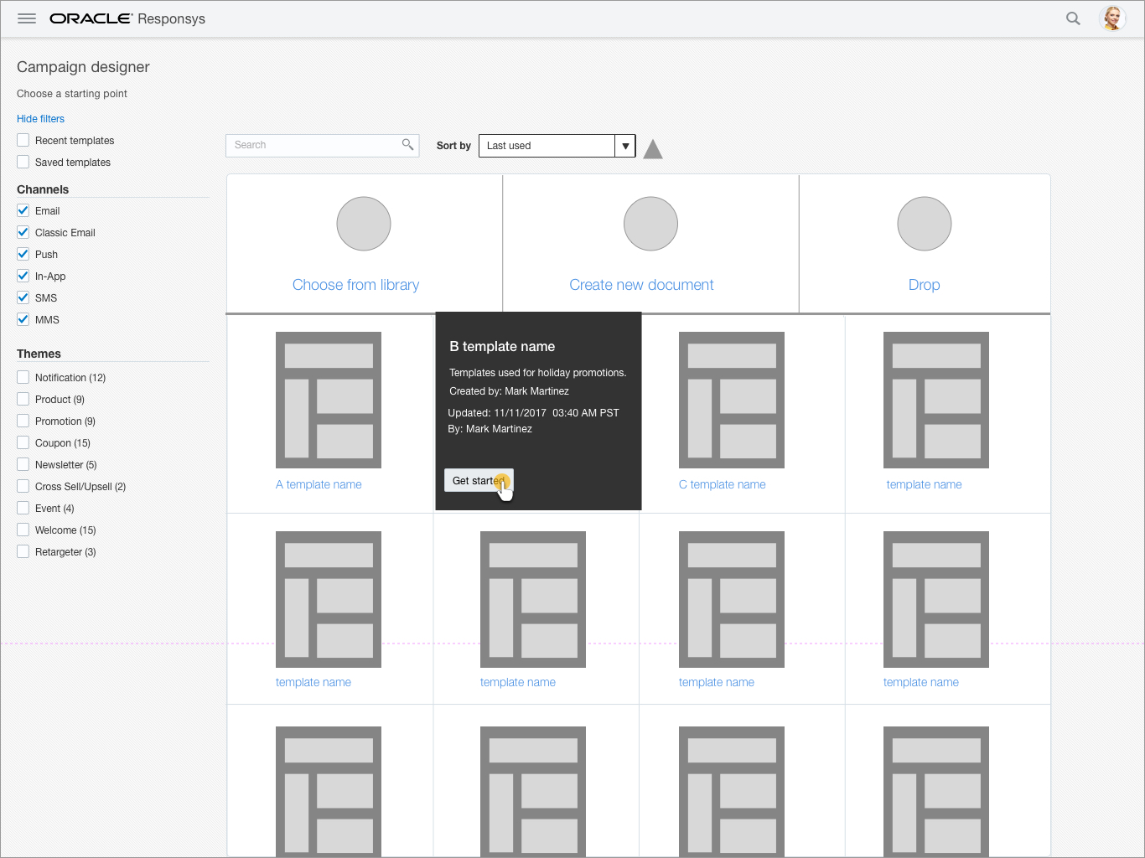
Task: Uncheck the In-App channel
Action: pos(23,276)
